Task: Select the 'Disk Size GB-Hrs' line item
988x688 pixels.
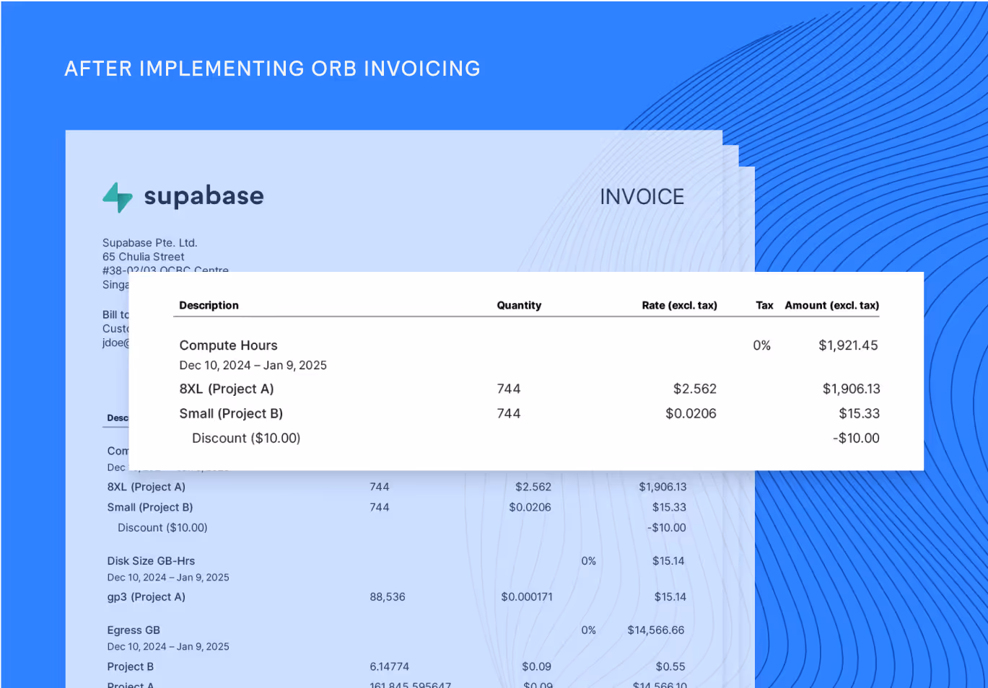Action: (x=151, y=560)
